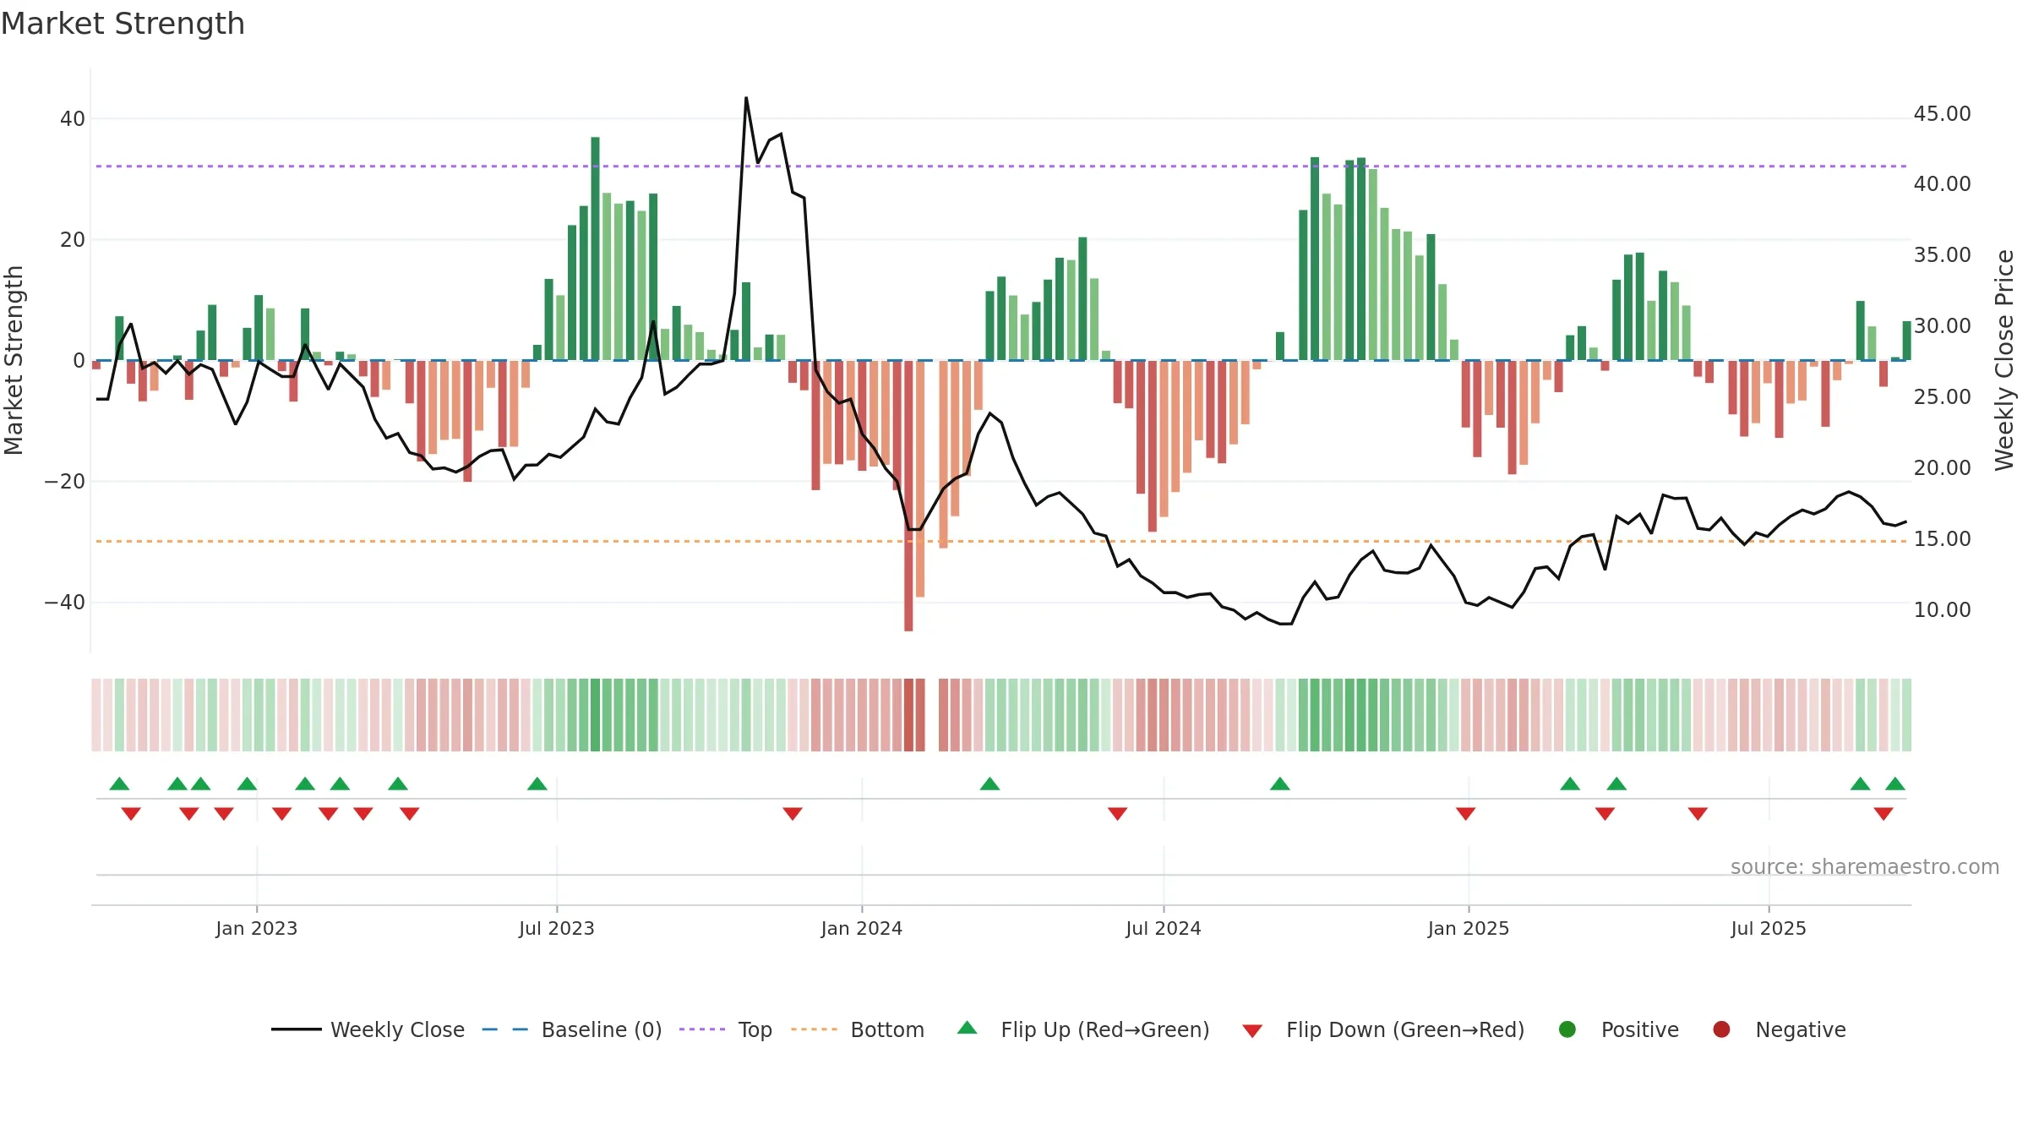
Task: Click the Jan 2025 x-axis label
Action: point(1469,928)
